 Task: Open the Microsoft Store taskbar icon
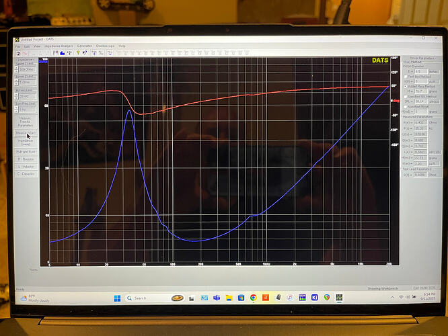(x=241, y=298)
